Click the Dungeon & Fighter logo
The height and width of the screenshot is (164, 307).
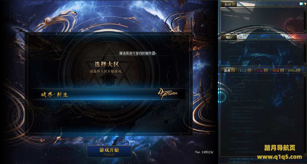pos(168,94)
